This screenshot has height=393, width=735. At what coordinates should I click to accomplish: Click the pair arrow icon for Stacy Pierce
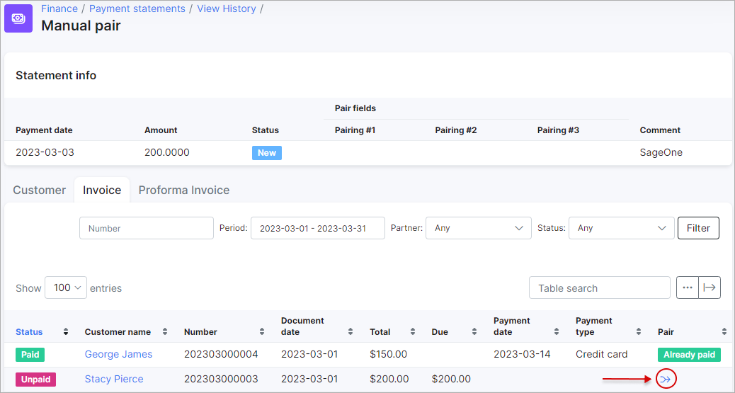[666, 380]
